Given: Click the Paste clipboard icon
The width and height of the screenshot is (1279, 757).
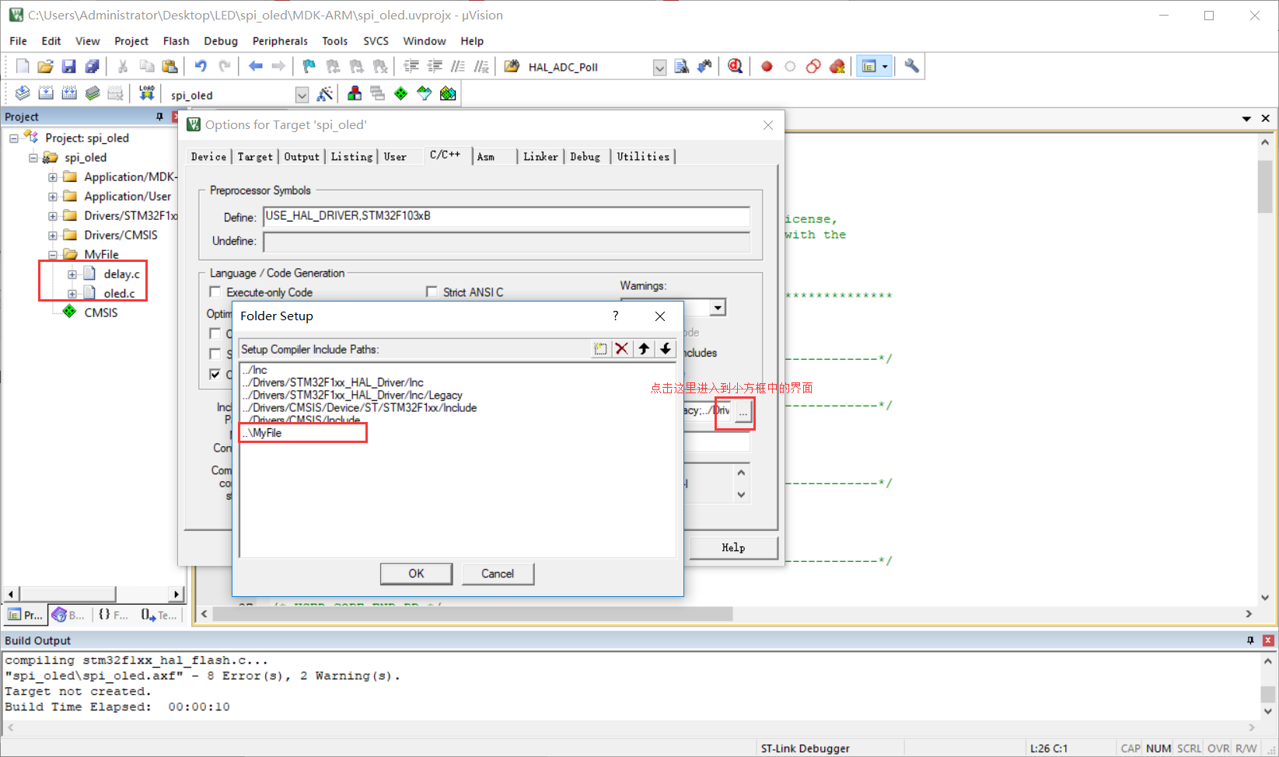Looking at the screenshot, I should tap(169, 67).
